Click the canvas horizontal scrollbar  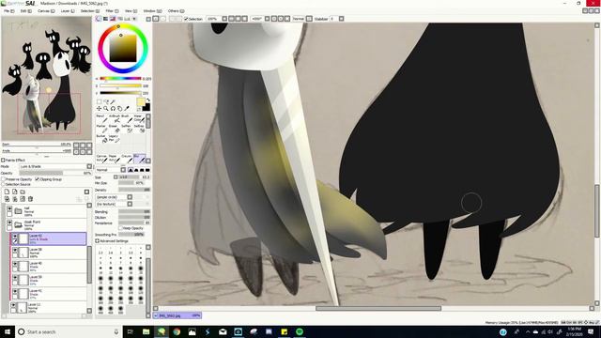coord(378,309)
